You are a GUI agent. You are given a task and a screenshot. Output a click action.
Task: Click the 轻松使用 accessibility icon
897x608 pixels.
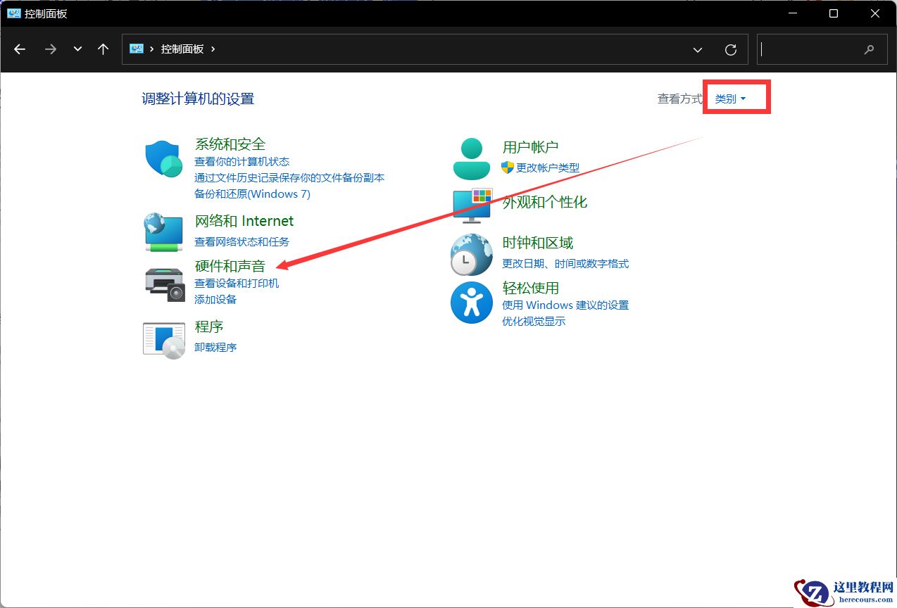click(471, 303)
